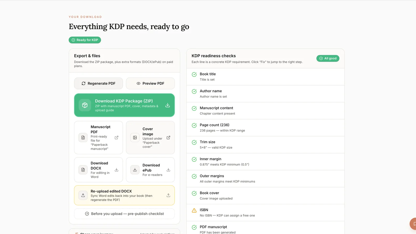The image size is (416, 234).
Task: Click download arrow on KDP Package card
Action: point(168,105)
